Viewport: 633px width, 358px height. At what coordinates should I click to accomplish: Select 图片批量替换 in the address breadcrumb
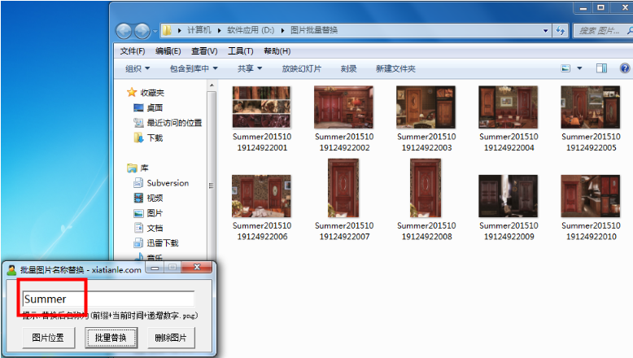[314, 30]
